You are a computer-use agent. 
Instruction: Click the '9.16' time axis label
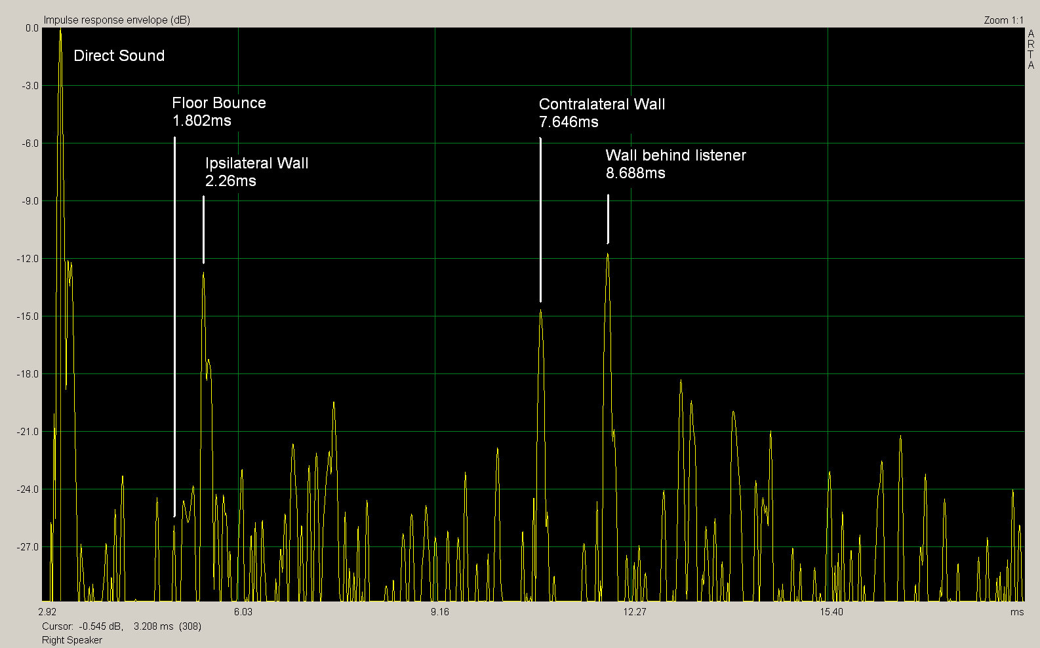pos(440,612)
